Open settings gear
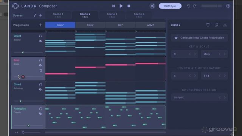The height and width of the screenshot is (136, 242). point(228,6)
